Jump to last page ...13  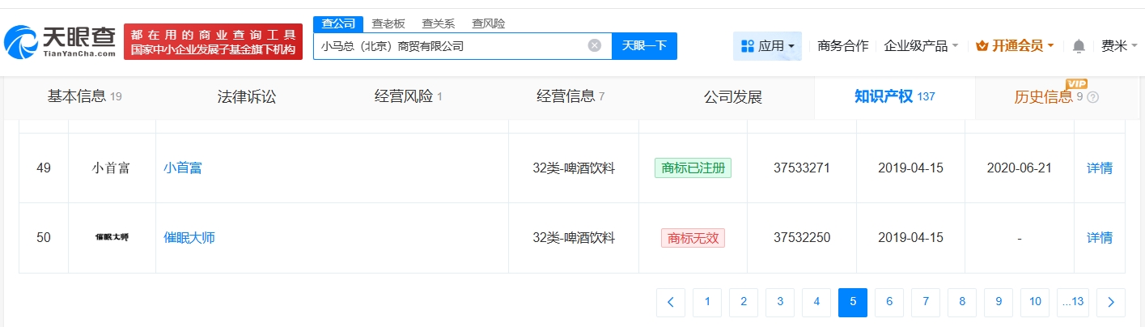(x=1073, y=302)
